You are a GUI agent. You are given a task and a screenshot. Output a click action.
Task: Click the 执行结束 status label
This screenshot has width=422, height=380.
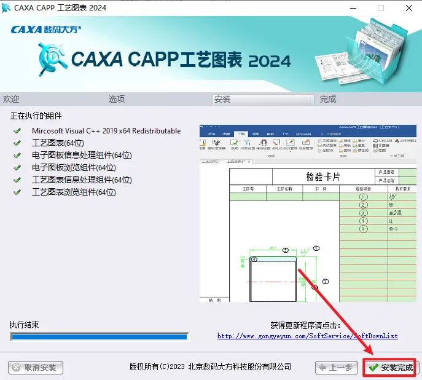(x=24, y=325)
